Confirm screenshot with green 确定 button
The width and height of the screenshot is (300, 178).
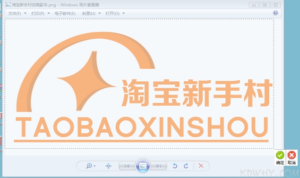(x=280, y=158)
